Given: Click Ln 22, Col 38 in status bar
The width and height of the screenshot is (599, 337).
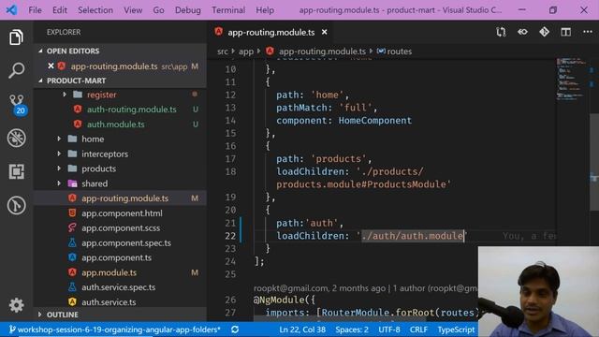Looking at the screenshot, I should [302, 330].
